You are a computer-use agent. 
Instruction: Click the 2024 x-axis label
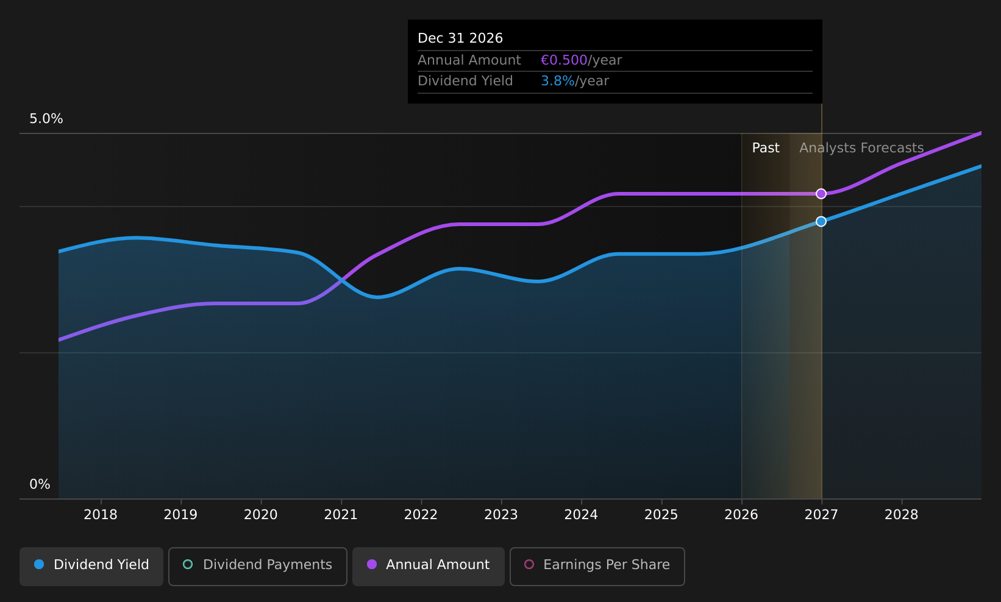[581, 515]
